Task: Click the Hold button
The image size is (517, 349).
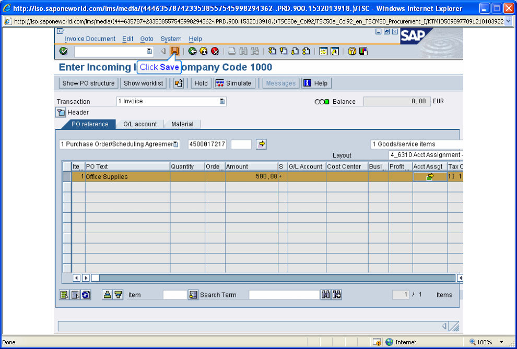Action: click(201, 83)
